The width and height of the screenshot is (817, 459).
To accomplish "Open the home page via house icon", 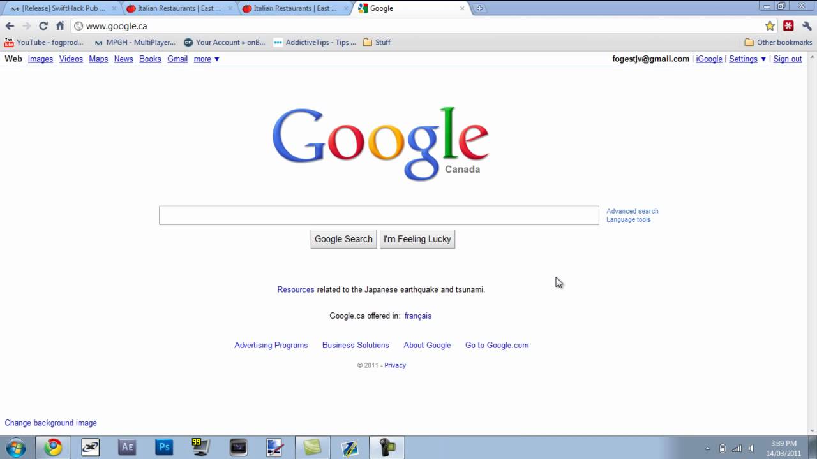I will 60,26.
